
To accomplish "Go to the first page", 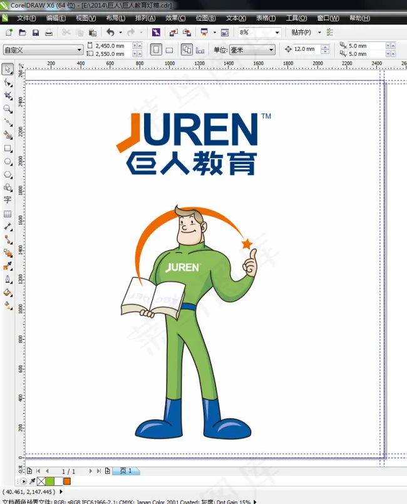I will 38,471.
